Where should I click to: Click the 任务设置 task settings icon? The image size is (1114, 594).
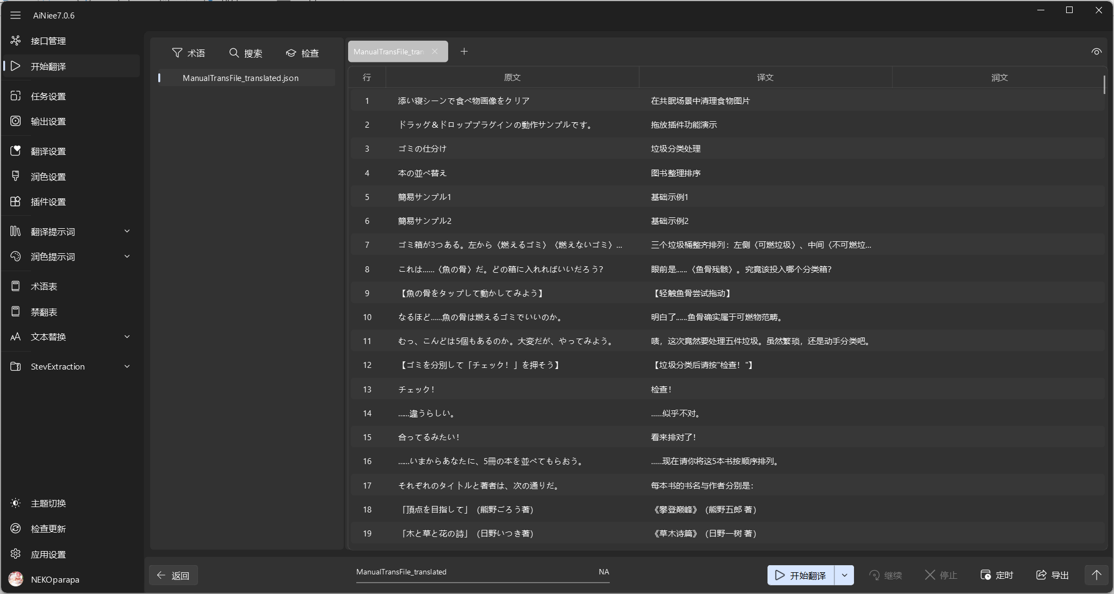16,96
